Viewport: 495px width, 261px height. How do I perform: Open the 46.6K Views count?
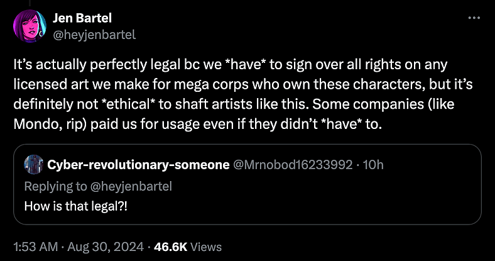(188, 247)
